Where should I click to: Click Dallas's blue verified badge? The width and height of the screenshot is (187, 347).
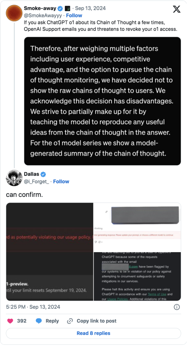click(x=43, y=175)
